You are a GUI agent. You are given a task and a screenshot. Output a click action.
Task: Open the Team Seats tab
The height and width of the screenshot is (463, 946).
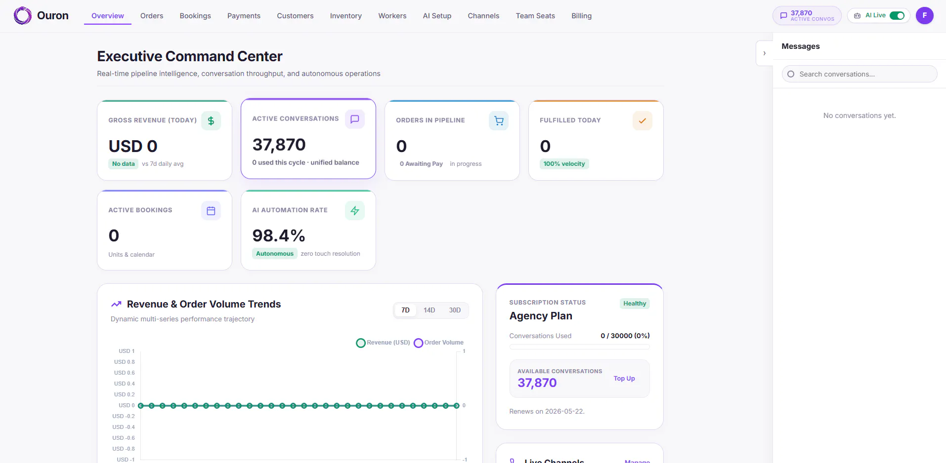click(x=535, y=16)
